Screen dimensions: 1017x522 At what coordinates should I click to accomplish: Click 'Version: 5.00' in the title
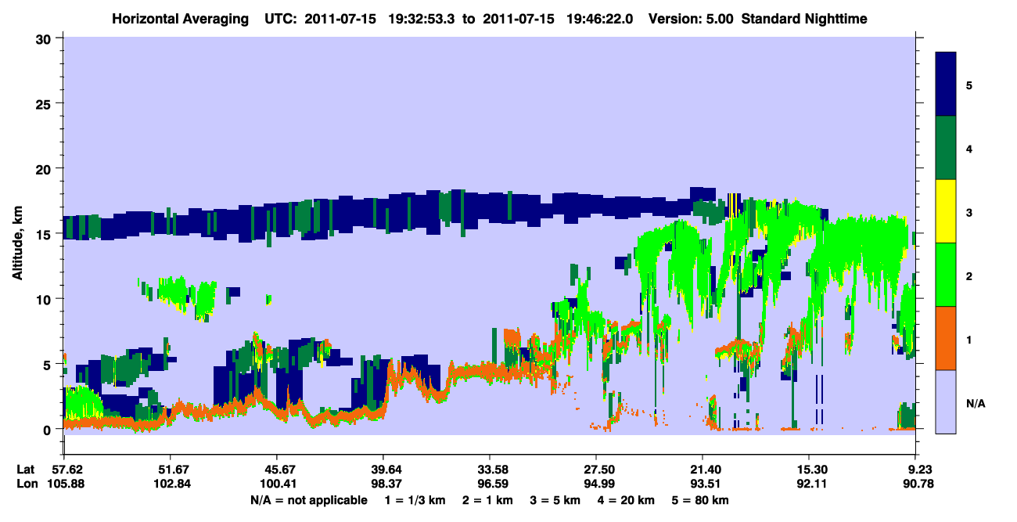(x=689, y=19)
